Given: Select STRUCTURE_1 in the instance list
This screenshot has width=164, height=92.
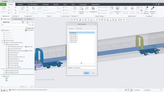Looking at the screenshot, I should click(x=82, y=34).
